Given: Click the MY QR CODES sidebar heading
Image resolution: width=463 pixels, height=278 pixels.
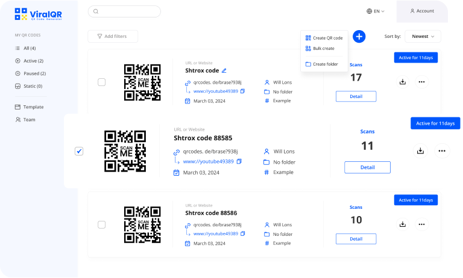Looking at the screenshot, I should tap(28, 35).
